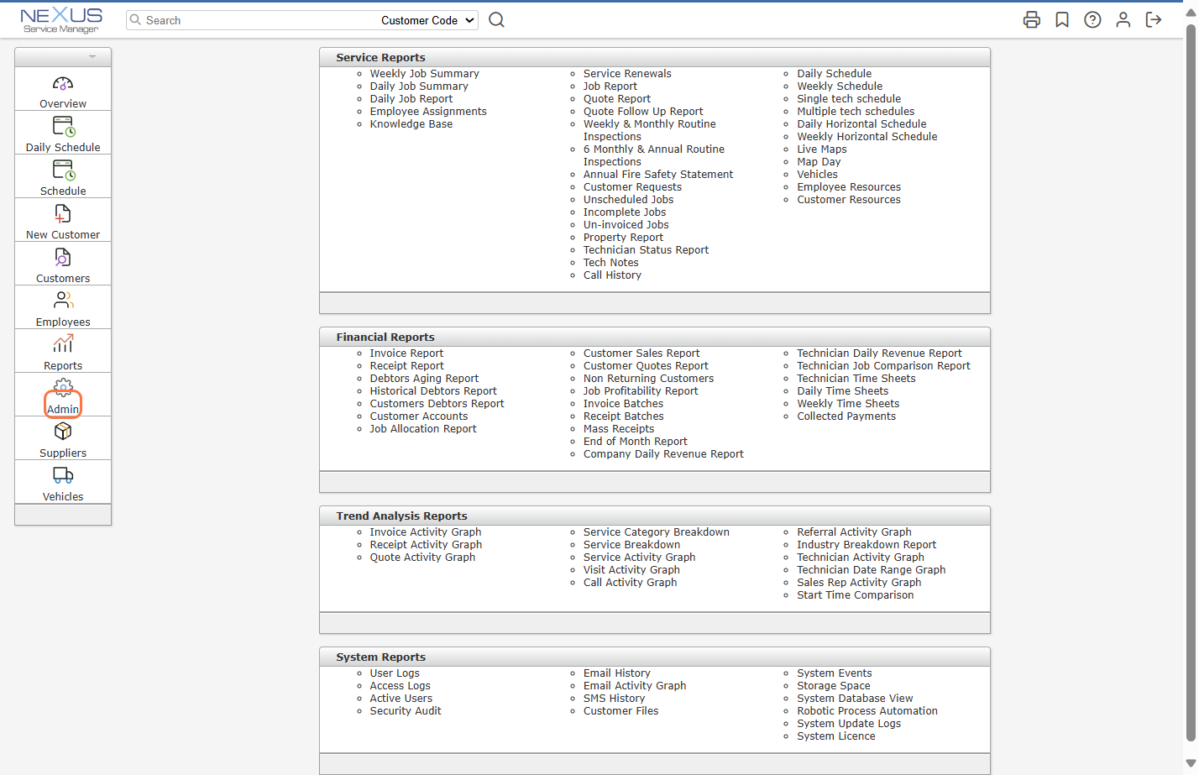Open Daily Job Summary report

(419, 86)
